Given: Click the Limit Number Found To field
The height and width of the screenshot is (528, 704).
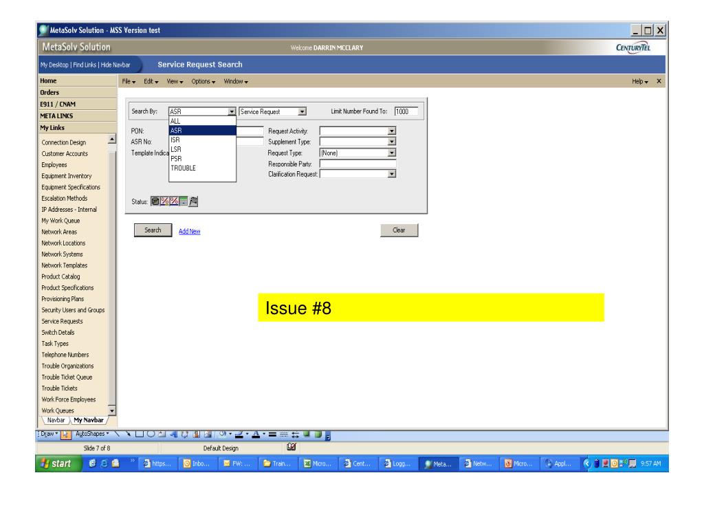Looking at the screenshot, I should pos(406,111).
